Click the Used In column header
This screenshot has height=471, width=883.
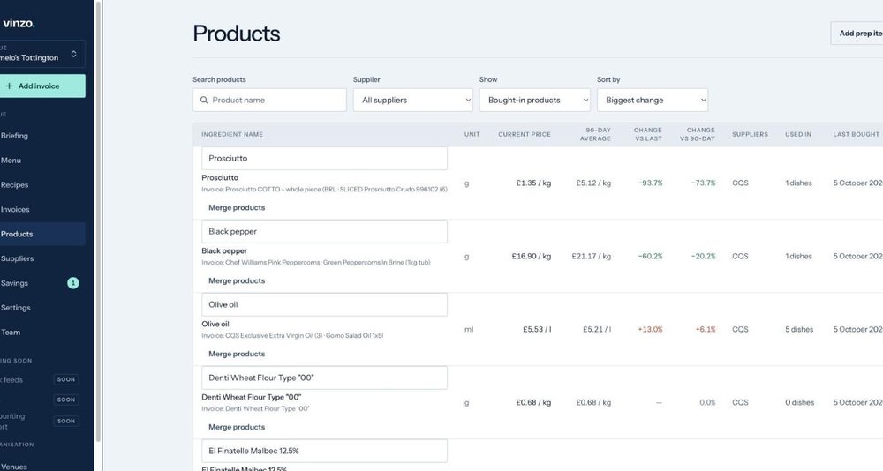(798, 134)
